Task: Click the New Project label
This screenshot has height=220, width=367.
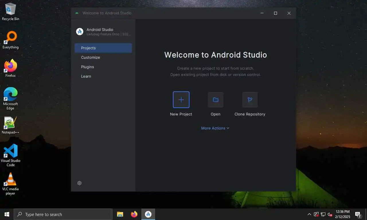Action: coord(181,114)
